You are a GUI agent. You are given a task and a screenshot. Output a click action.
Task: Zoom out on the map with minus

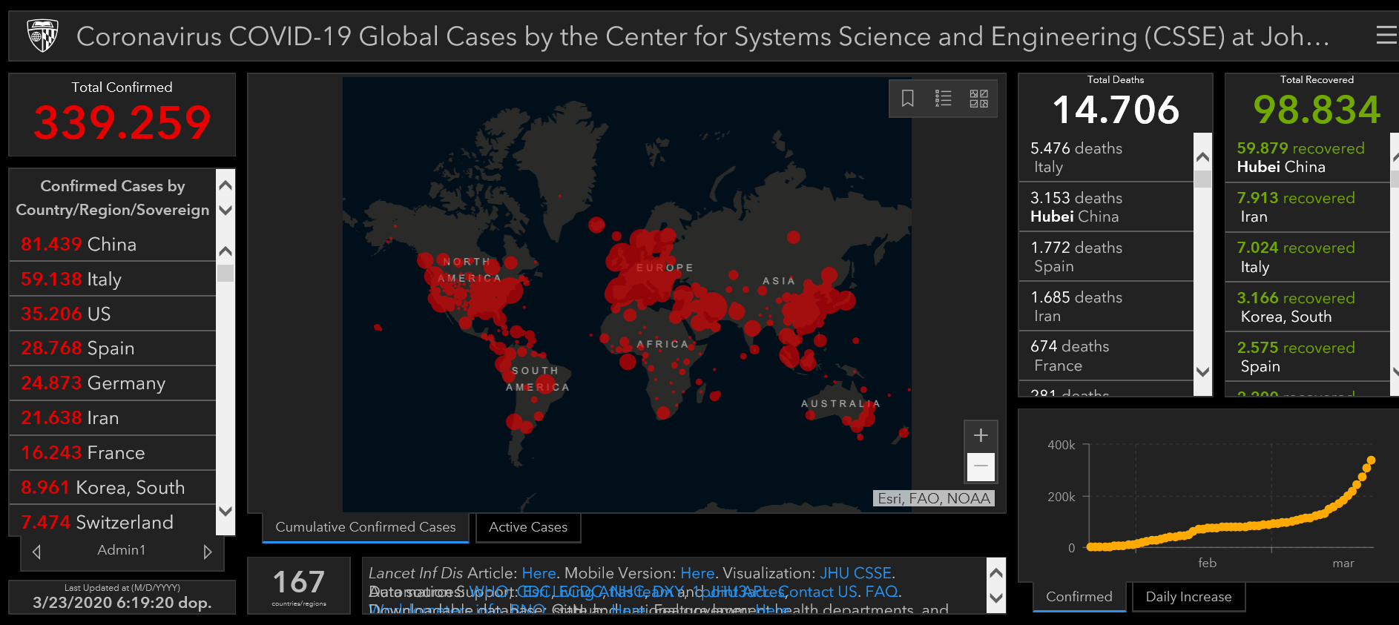(981, 466)
